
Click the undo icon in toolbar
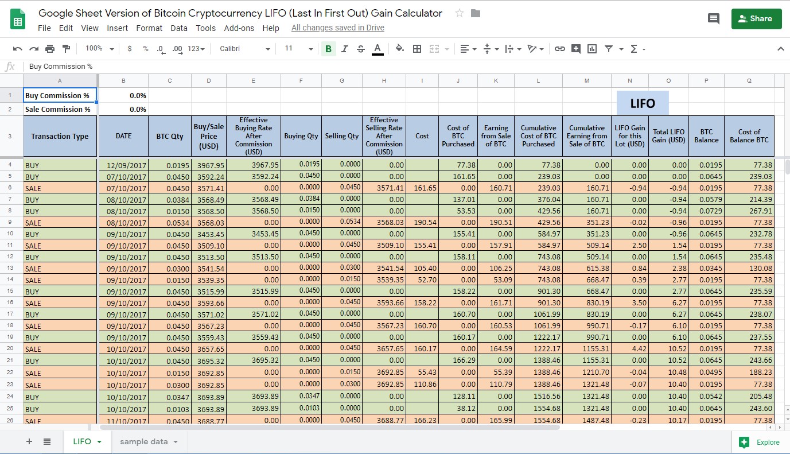(18, 49)
